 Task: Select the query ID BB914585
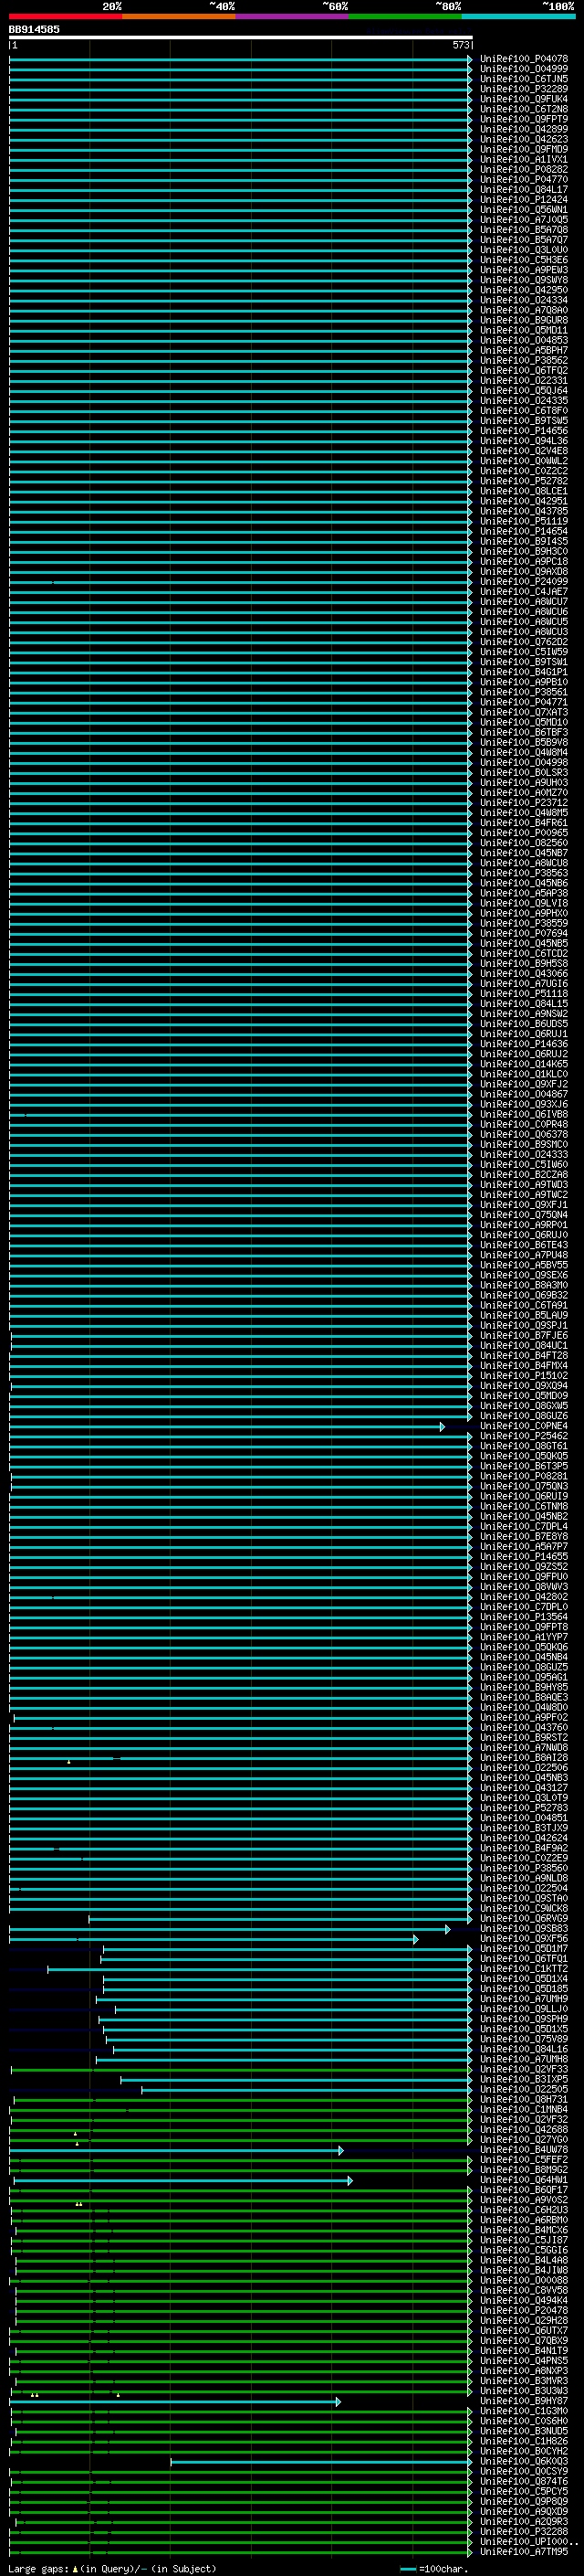(34, 30)
